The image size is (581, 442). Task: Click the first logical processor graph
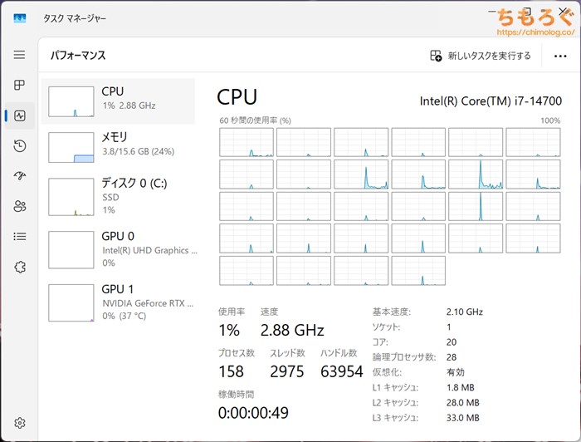[x=247, y=142]
